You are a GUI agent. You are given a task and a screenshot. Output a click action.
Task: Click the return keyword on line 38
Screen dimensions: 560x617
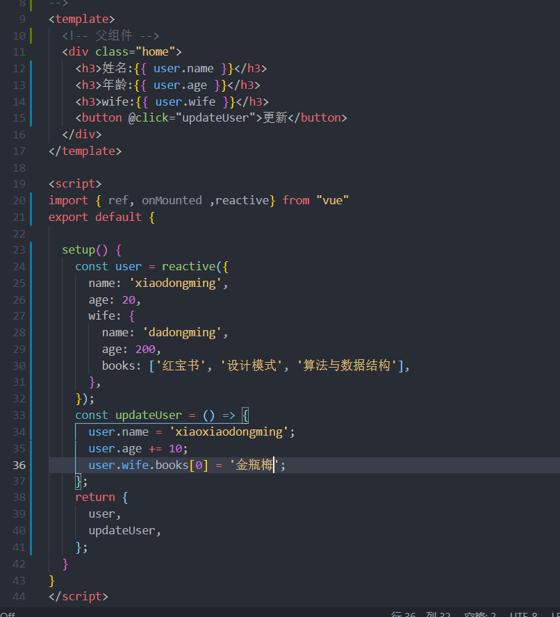[95, 497]
